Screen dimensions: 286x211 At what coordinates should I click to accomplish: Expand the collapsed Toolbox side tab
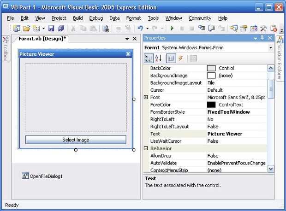(5, 49)
